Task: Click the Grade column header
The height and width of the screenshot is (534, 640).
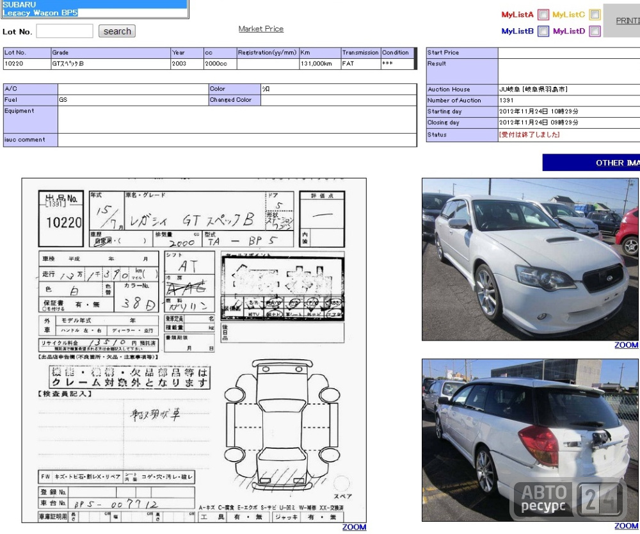Action: (111, 53)
